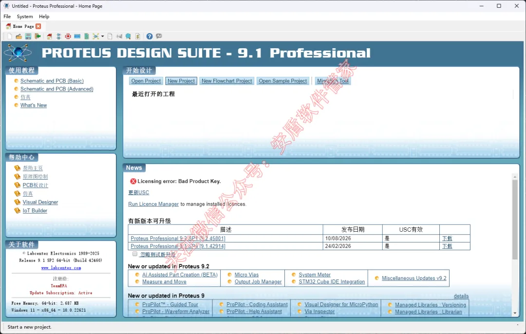Open the What's New link
526x334 pixels.
point(34,105)
